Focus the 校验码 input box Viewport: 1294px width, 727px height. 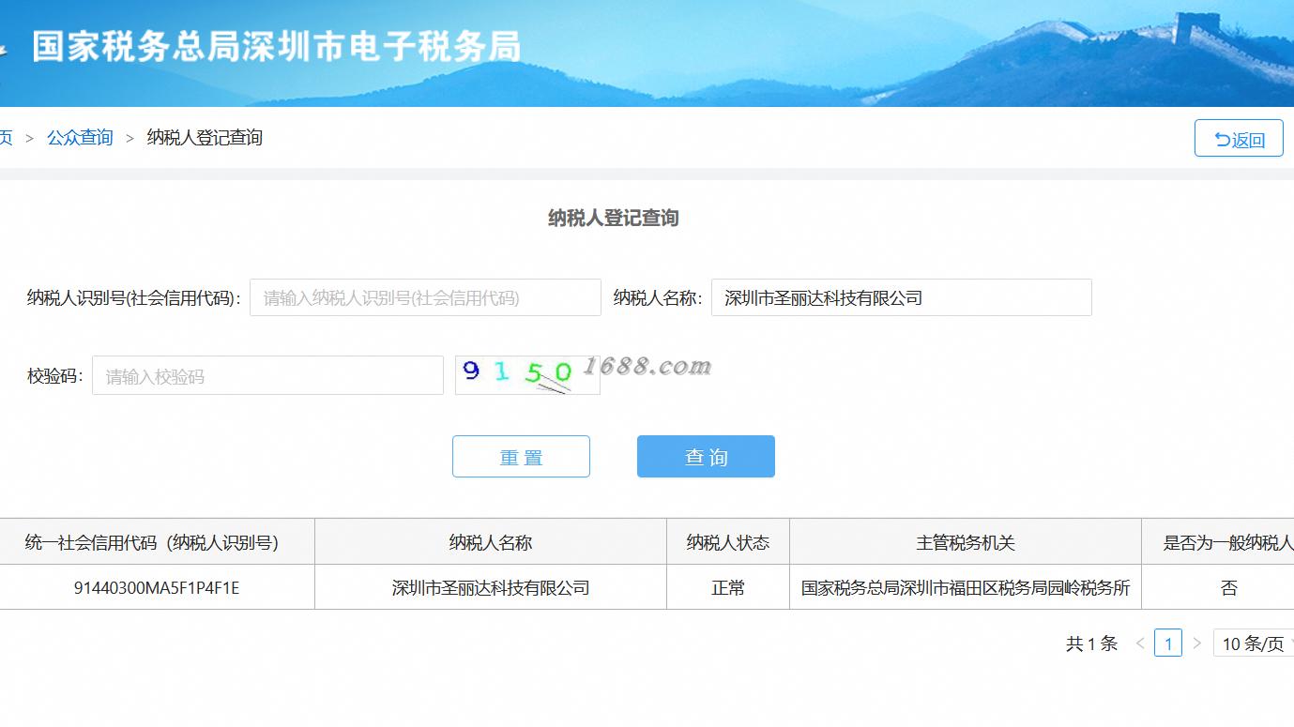pos(267,375)
